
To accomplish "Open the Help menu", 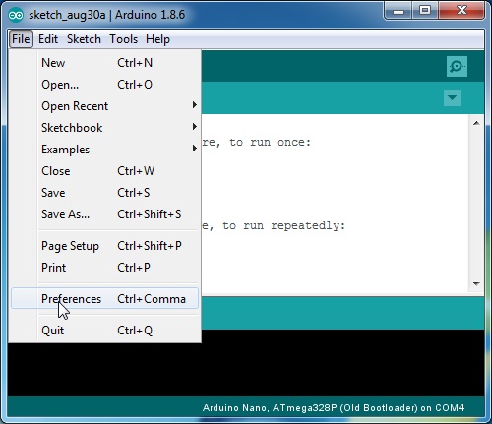I will tap(157, 39).
